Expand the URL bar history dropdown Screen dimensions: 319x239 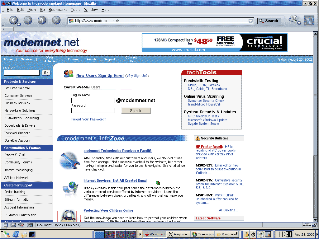[x=251, y=21]
